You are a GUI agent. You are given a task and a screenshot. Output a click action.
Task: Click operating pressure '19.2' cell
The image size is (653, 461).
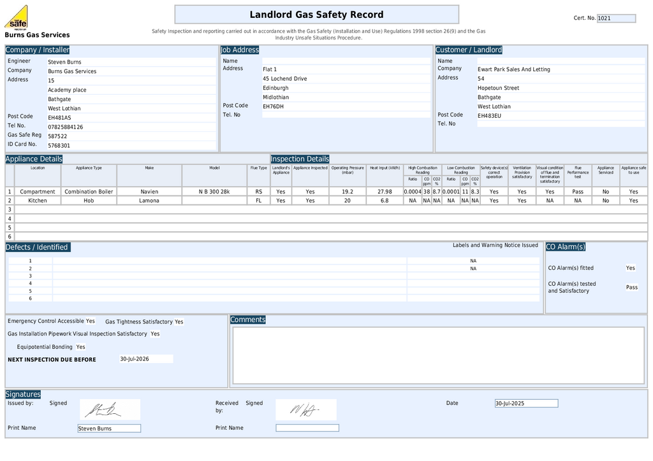tap(348, 192)
